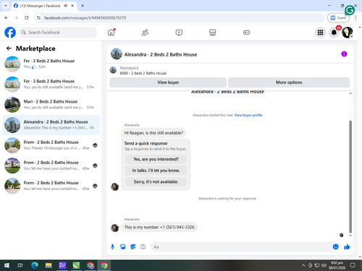Send quick reply 'Yes, are you interested?'
362x271 pixels.
[x=156, y=159]
